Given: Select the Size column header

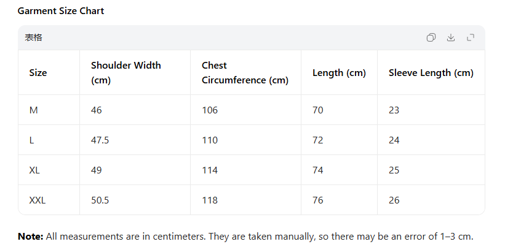Looking at the screenshot, I should (x=38, y=73).
